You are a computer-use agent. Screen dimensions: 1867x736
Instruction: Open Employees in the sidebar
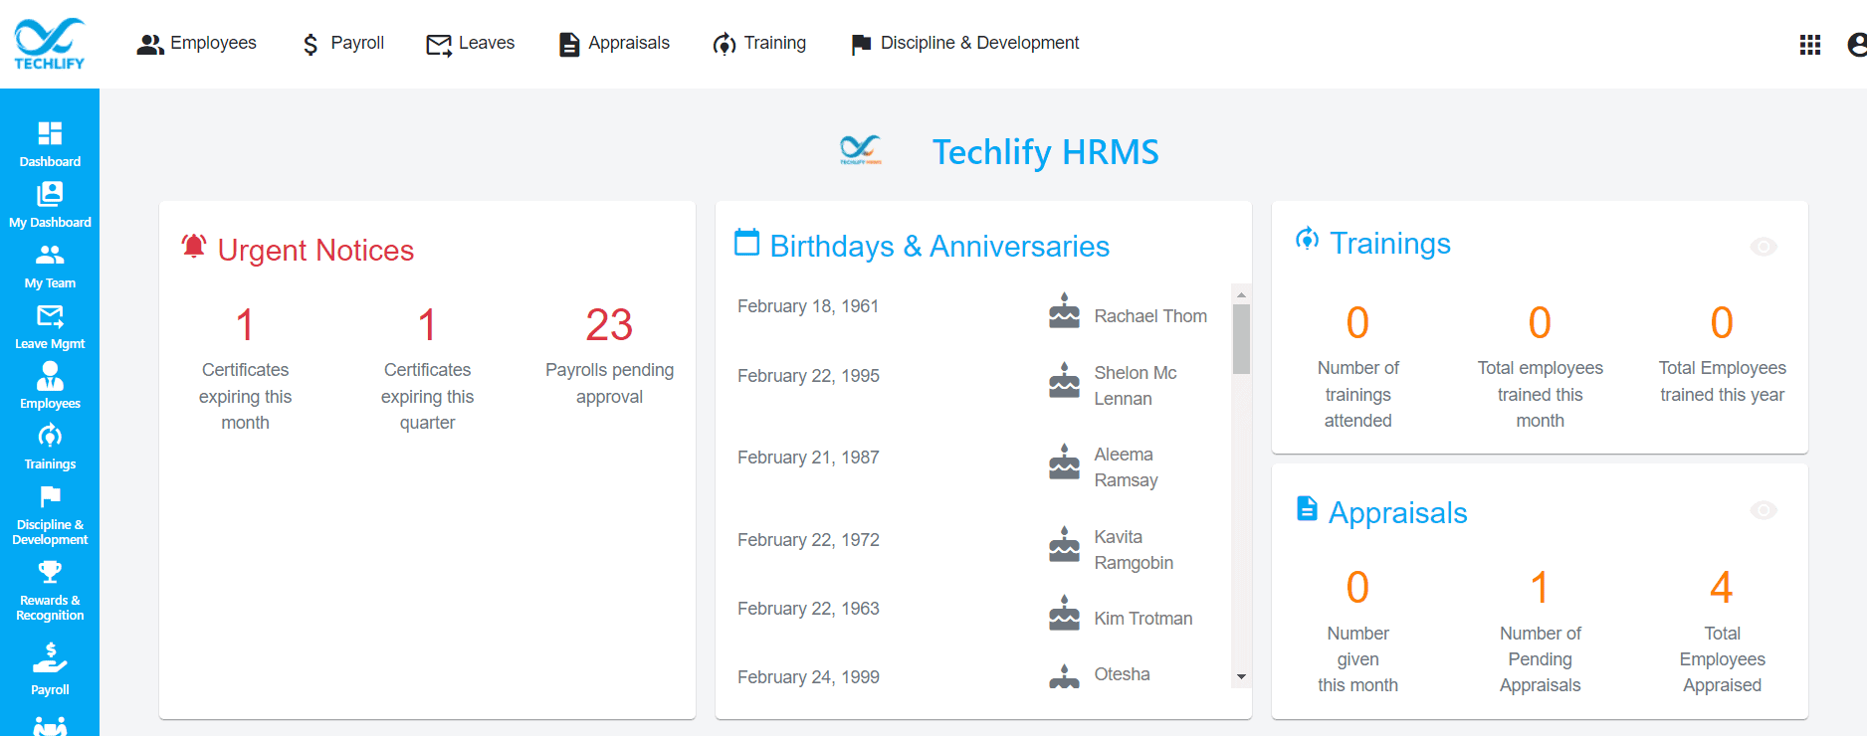click(50, 386)
